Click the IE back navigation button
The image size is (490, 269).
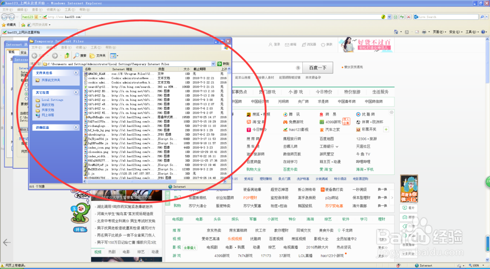click(x=5, y=17)
